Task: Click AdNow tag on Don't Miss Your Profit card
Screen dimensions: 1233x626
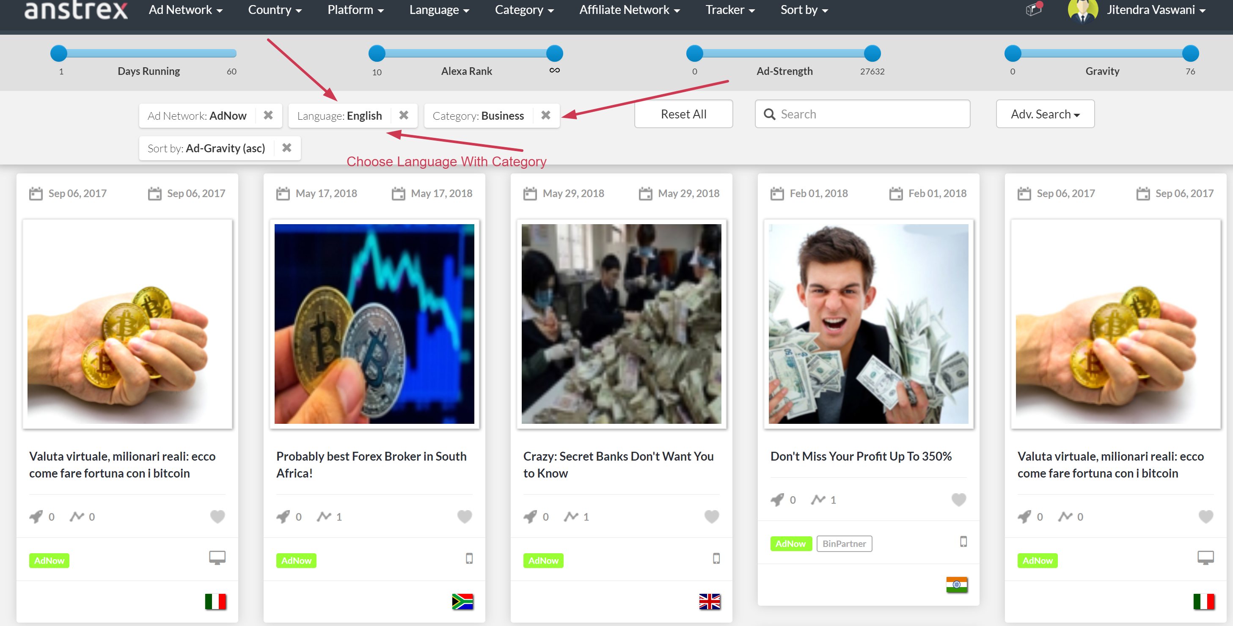Action: tap(790, 544)
